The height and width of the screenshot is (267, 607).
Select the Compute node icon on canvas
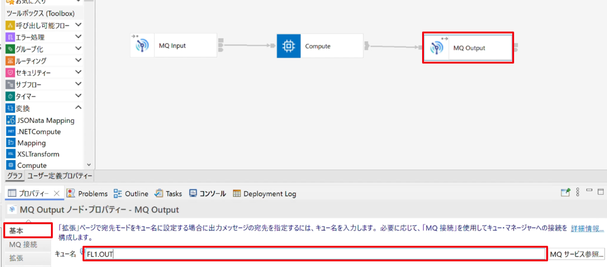point(289,46)
